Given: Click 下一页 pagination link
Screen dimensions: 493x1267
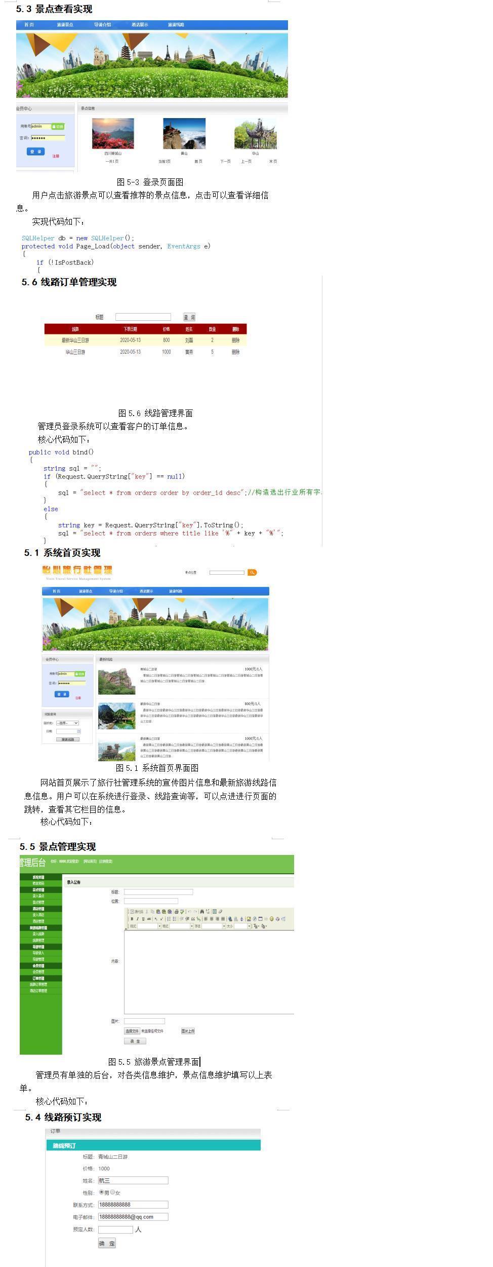Looking at the screenshot, I should coord(225,162).
